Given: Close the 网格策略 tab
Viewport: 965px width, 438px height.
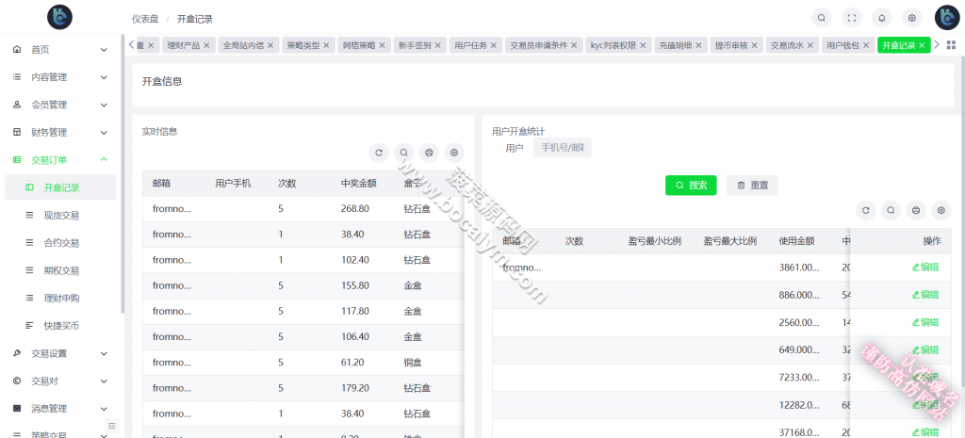Looking at the screenshot, I should tap(382, 45).
